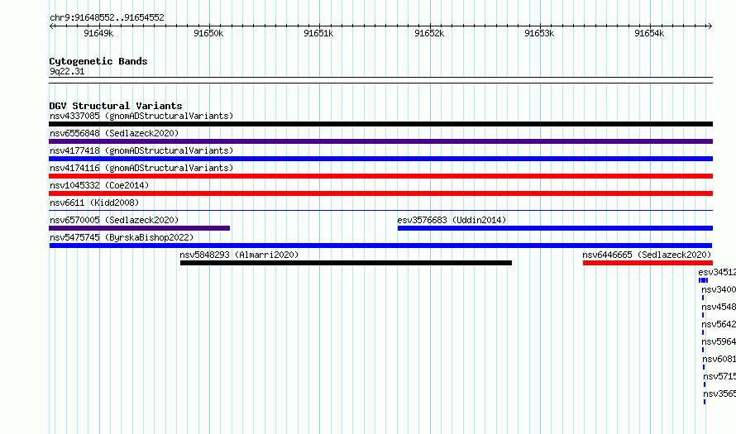Open the nsv4174116 (gnomADStructuralVariants) label
Screen dimensions: 736x434
[141, 168]
